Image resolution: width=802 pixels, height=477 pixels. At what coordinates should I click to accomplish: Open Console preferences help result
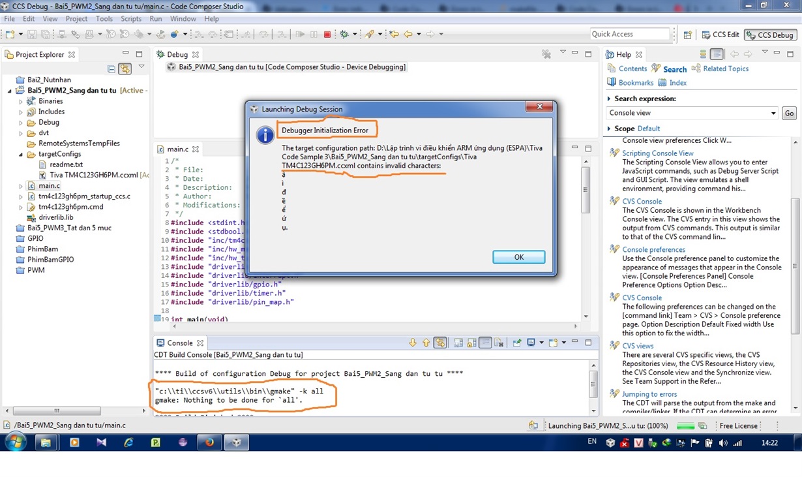653,249
